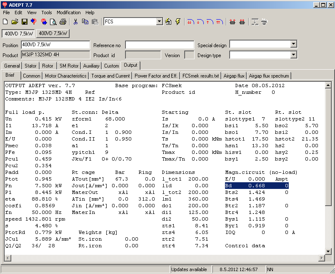Click the Product id field
Viewport: 335px width, 274px height.
143,55
